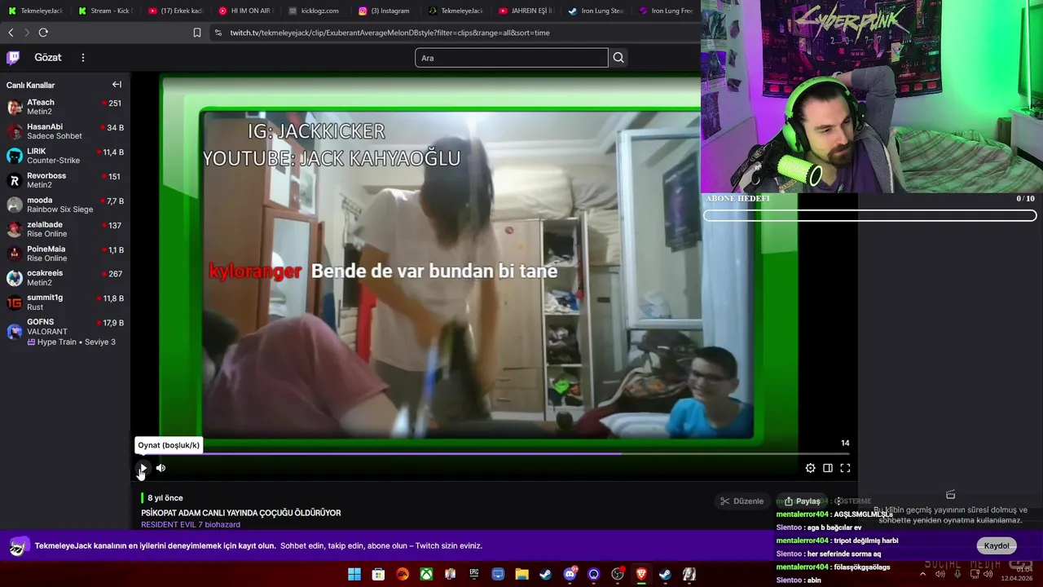1043x587 pixels.
Task: Reload the page with refresh icon
Action: point(43,33)
